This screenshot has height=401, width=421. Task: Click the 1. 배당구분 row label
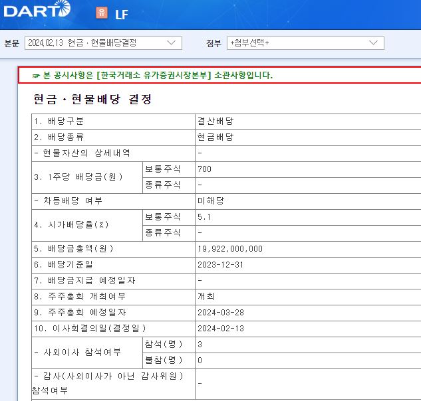click(x=59, y=121)
